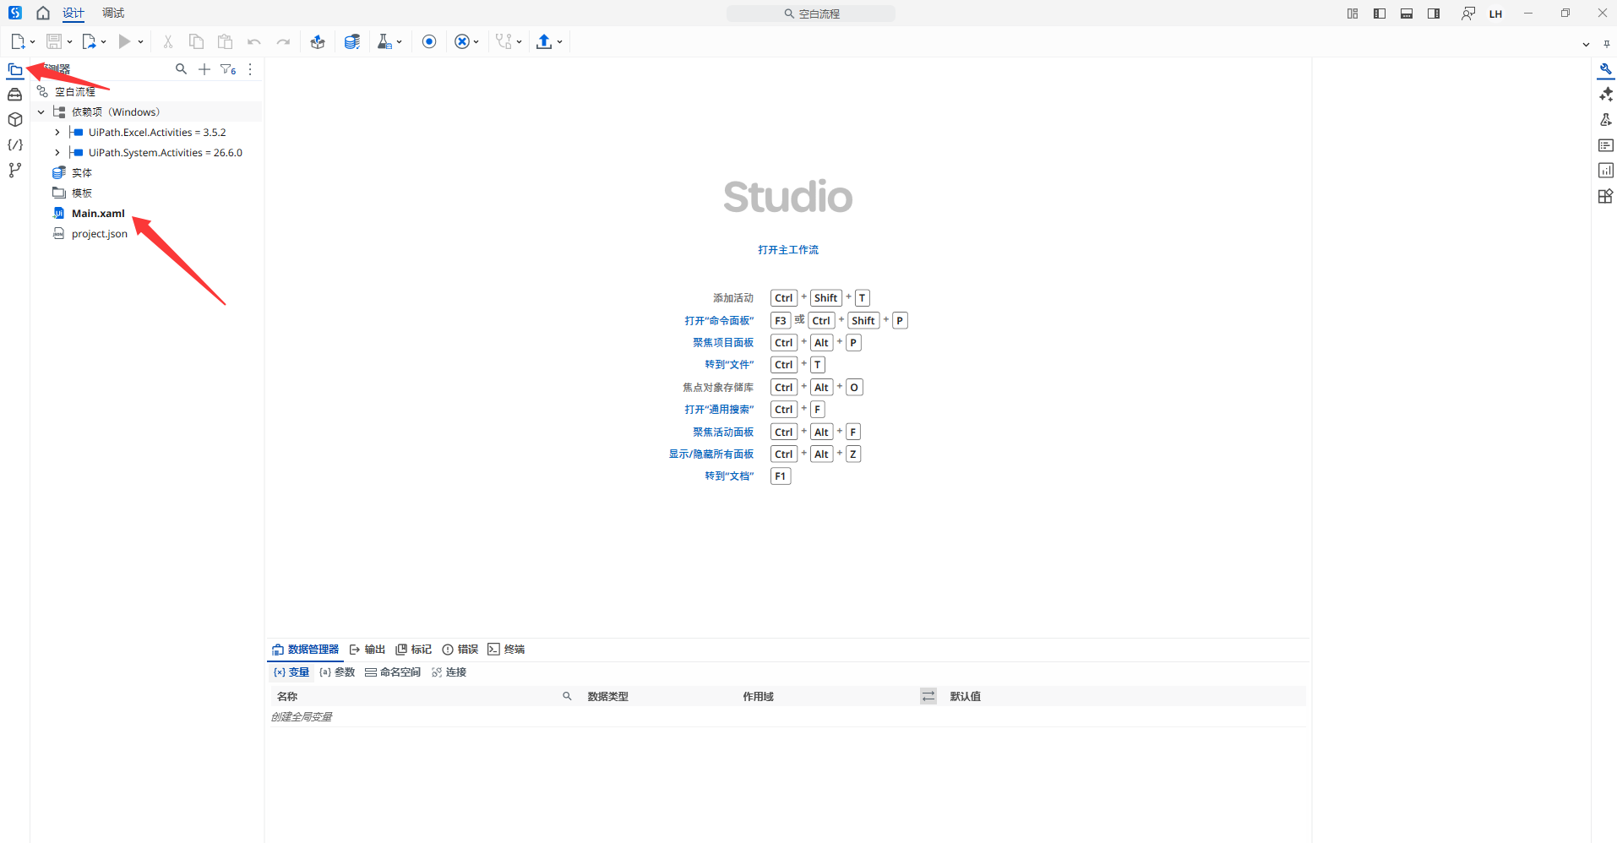Open the explorer more options menu
The image size is (1617, 843).
(250, 69)
